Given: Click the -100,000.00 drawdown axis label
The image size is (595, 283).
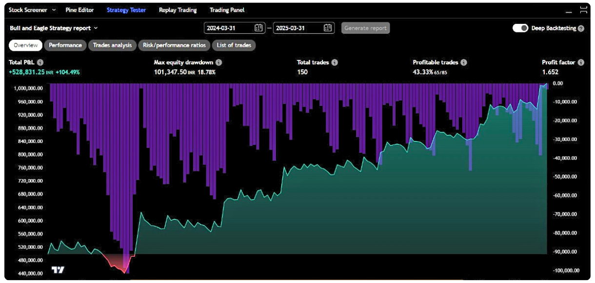Looking at the screenshot, I should [x=565, y=270].
